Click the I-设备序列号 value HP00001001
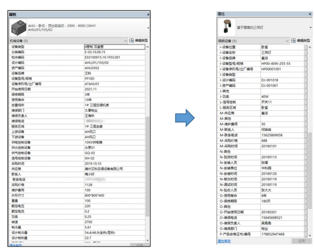314x251 pixels. tap(271, 69)
